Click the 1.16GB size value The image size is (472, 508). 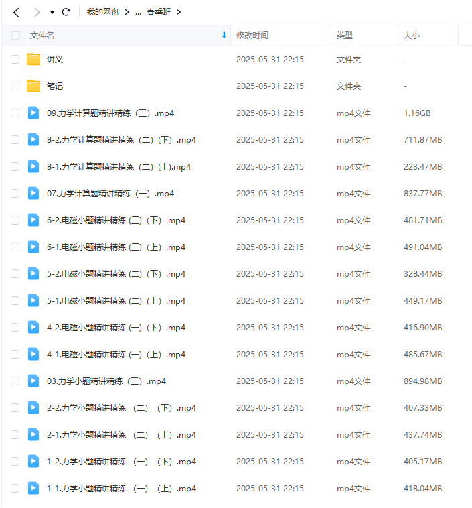[x=417, y=113]
